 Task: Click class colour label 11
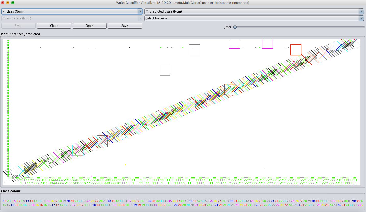[x=31, y=201]
